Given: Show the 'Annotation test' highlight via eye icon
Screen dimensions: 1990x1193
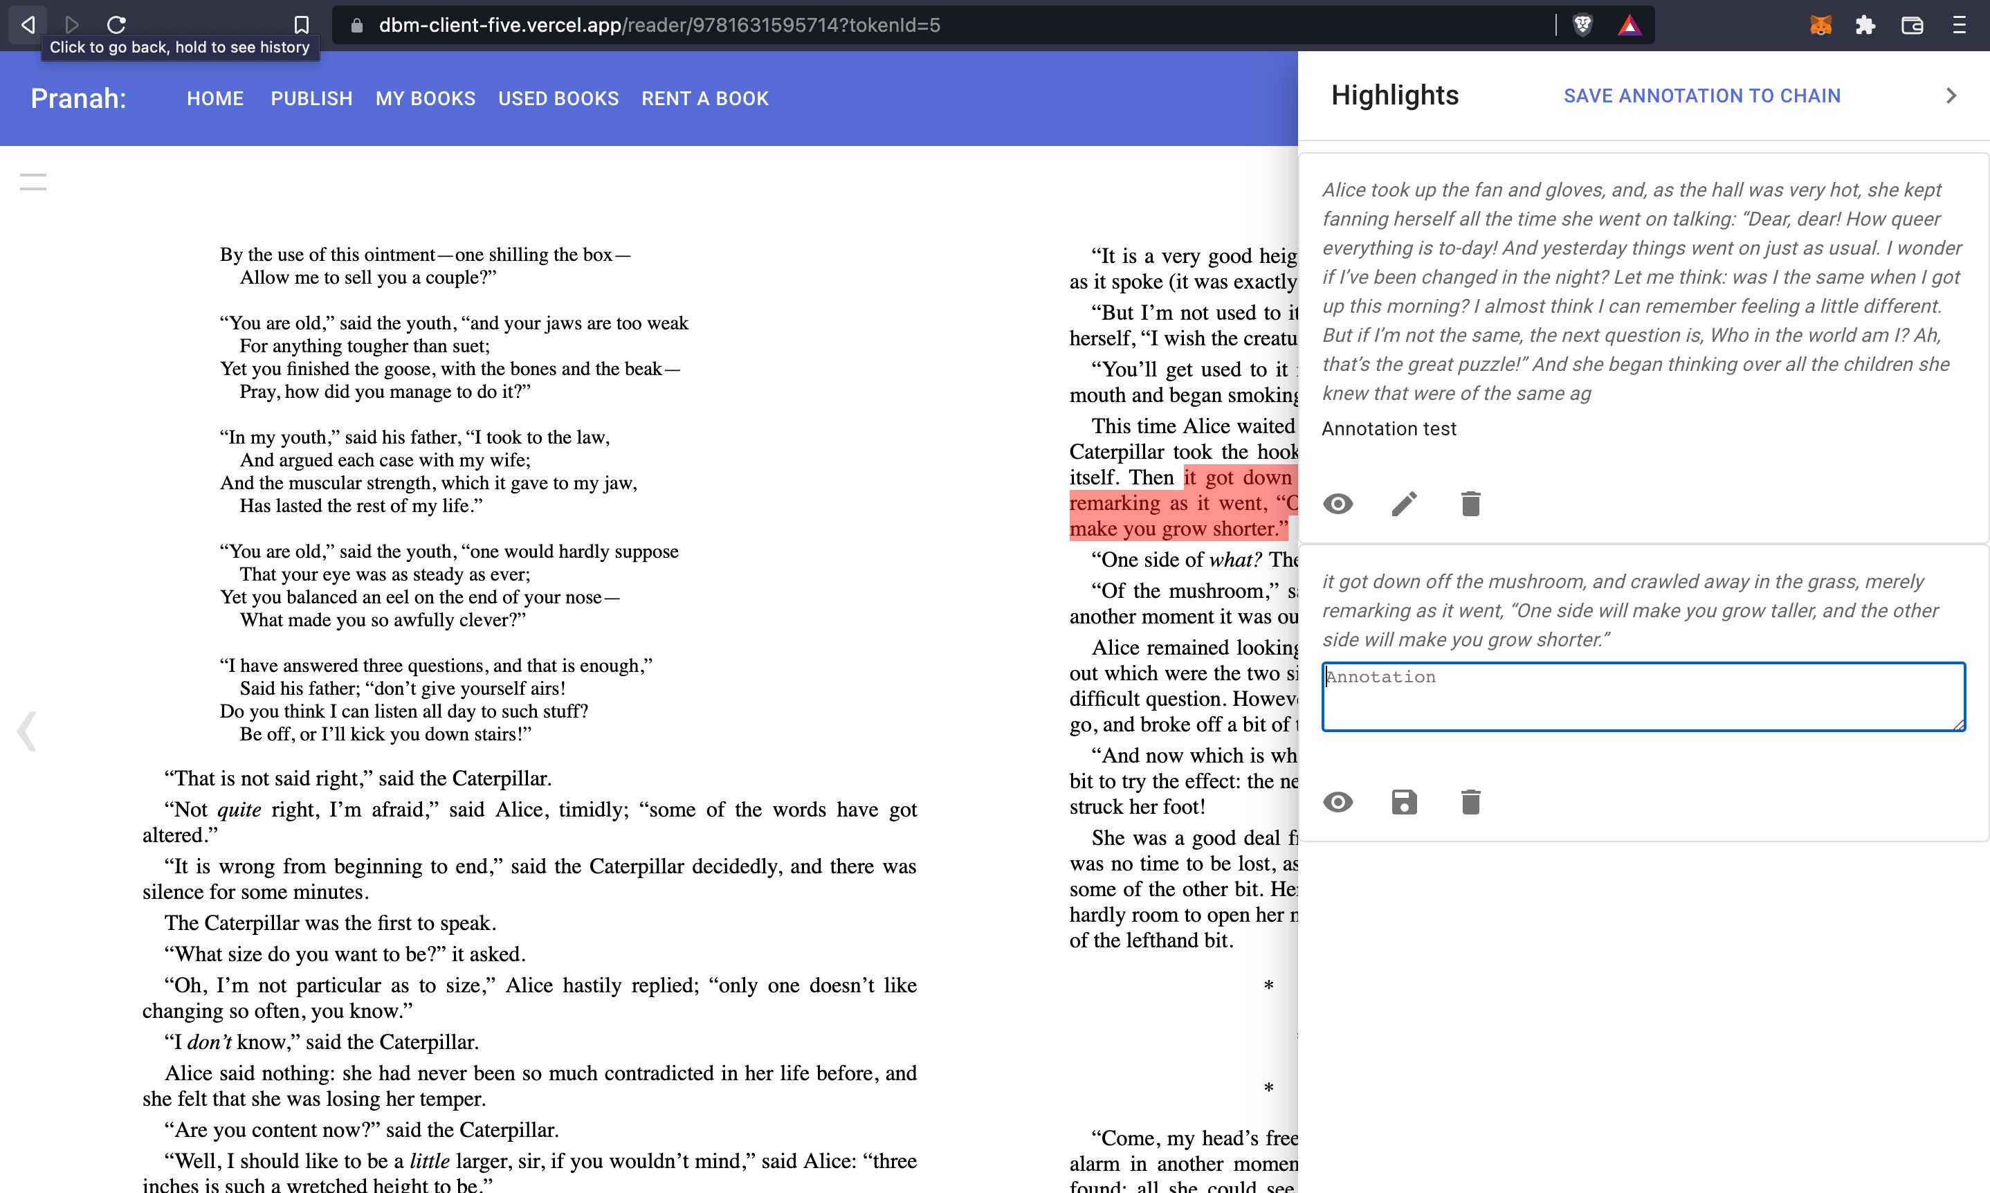Looking at the screenshot, I should point(1338,504).
